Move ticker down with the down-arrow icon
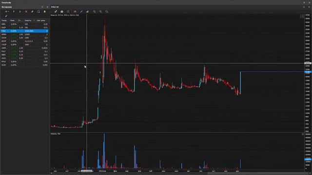The width and height of the screenshot is (312, 175). tap(20, 12)
